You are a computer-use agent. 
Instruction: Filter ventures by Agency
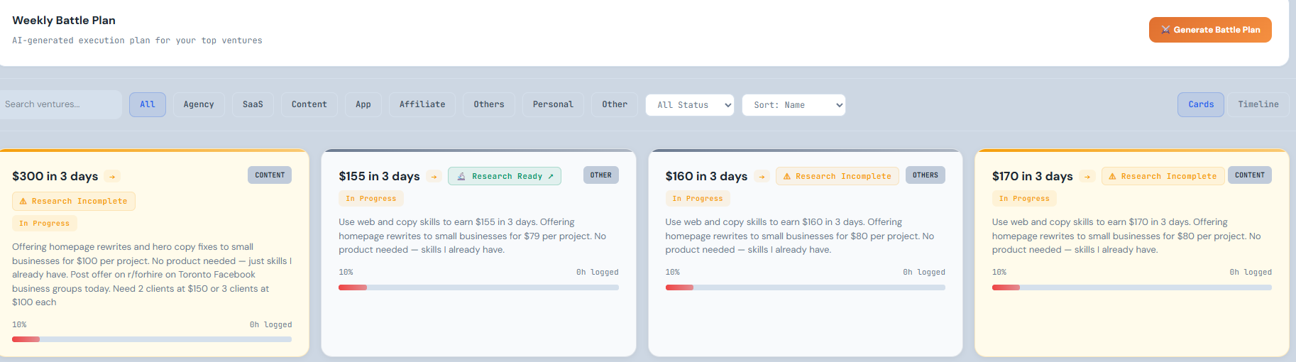[199, 104]
